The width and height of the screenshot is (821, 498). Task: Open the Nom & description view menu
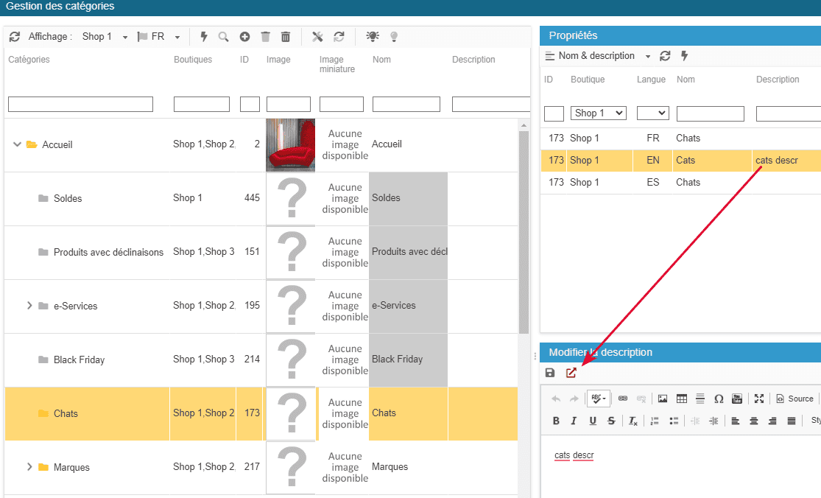point(597,56)
